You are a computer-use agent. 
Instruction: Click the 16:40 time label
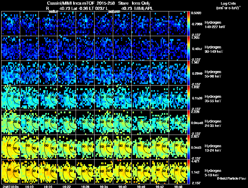tap(122, 186)
